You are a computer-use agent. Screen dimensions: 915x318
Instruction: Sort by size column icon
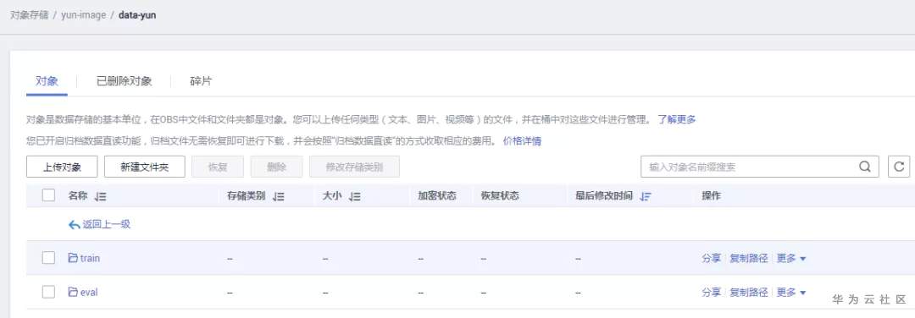tap(354, 197)
